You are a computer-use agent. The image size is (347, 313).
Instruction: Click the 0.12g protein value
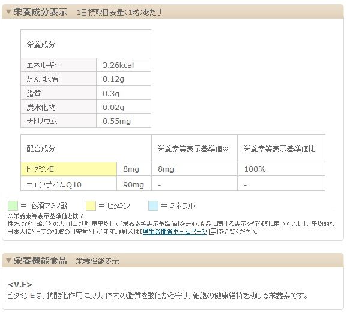point(113,79)
